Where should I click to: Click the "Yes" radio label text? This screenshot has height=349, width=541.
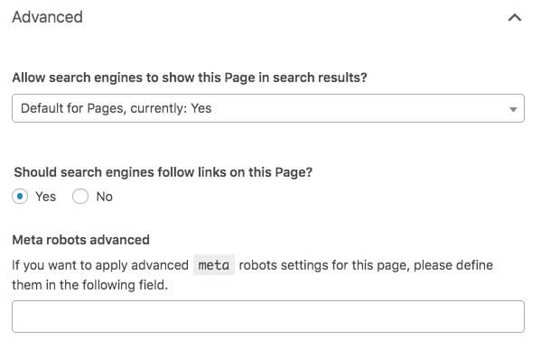pos(45,197)
